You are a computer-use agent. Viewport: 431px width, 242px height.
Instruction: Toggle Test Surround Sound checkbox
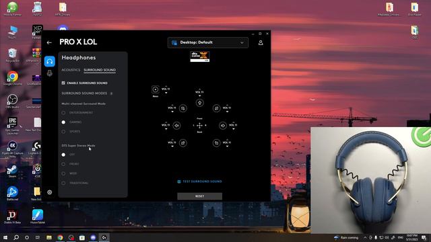179,182
